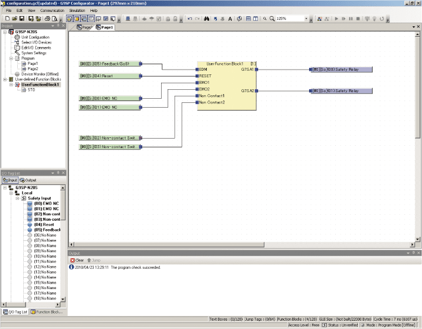Viewport: 422px width, 329px height.
Task: Click the Undo arrow in toolbar
Action: click(x=189, y=19)
